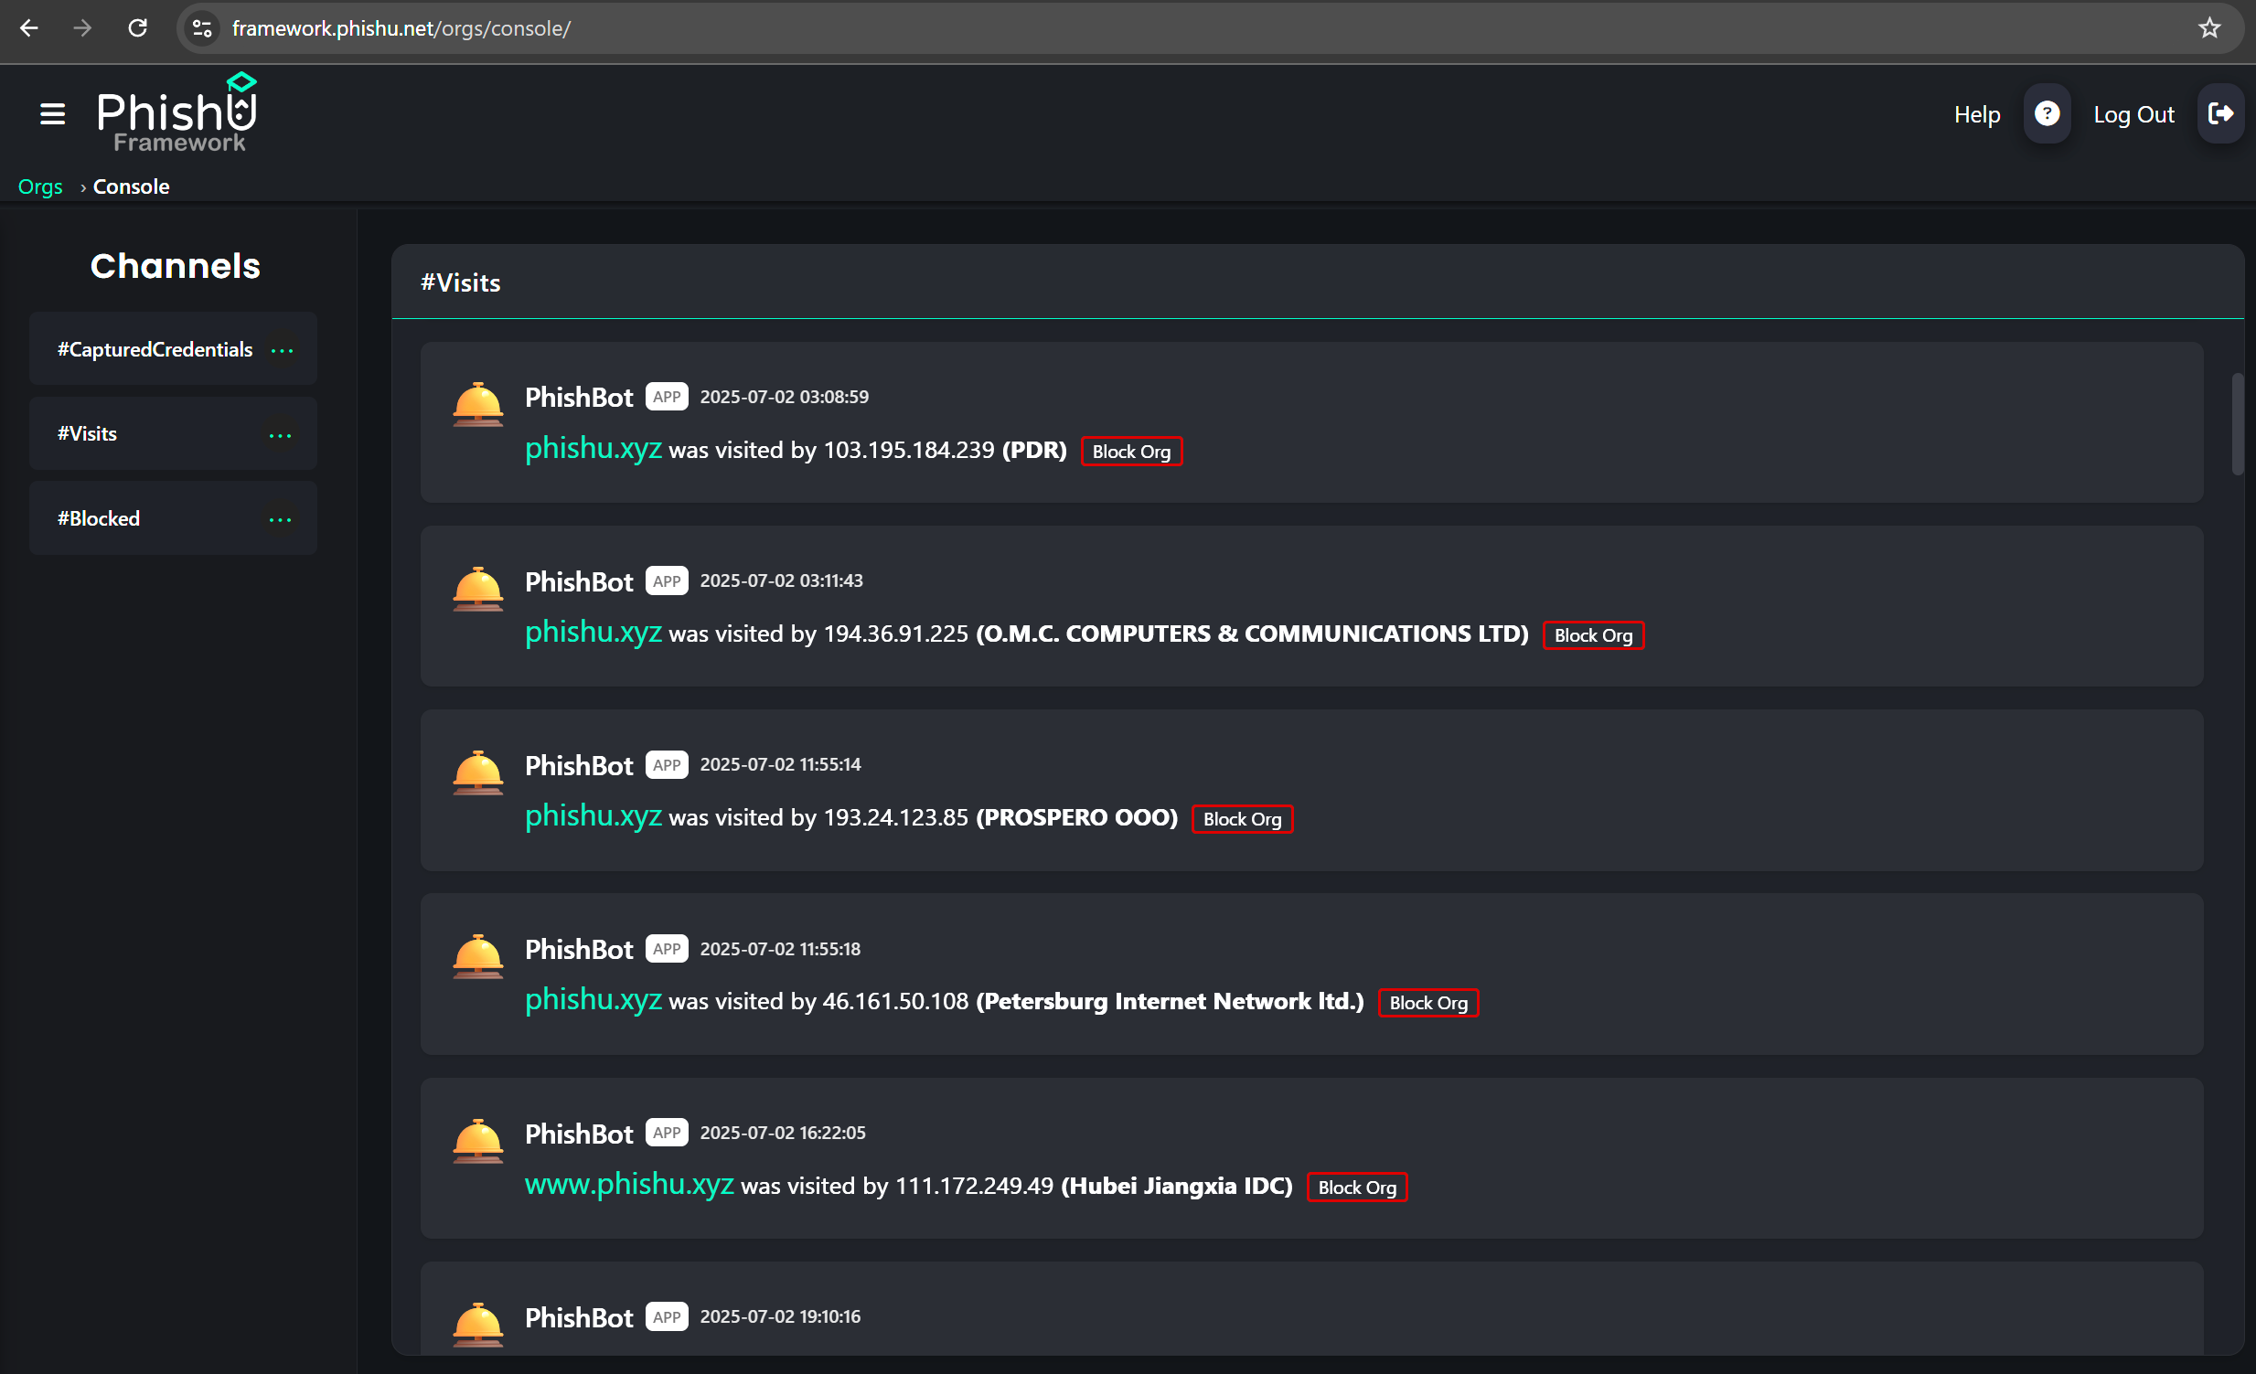Click the Help question mark icon

click(x=2047, y=113)
